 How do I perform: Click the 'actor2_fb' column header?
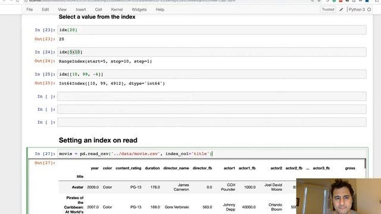294,168
